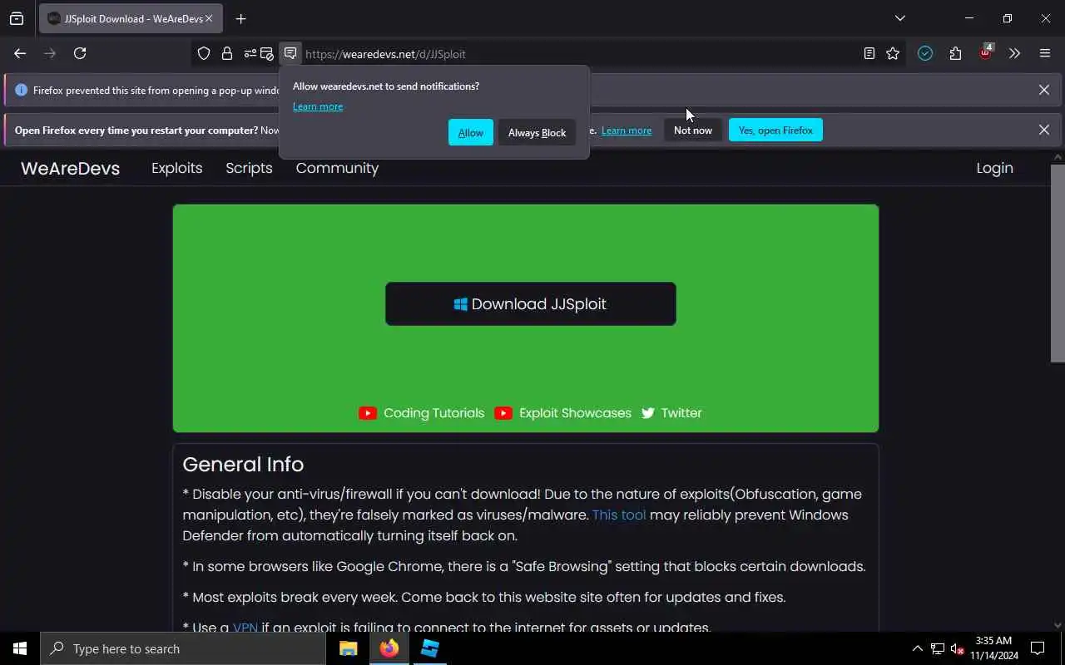This screenshot has width=1065, height=665.
Task: Click the network tray icon
Action: 937,648
